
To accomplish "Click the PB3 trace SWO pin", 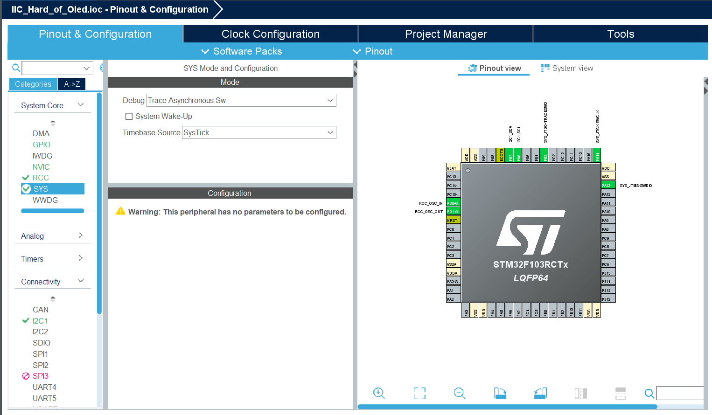I will point(545,155).
